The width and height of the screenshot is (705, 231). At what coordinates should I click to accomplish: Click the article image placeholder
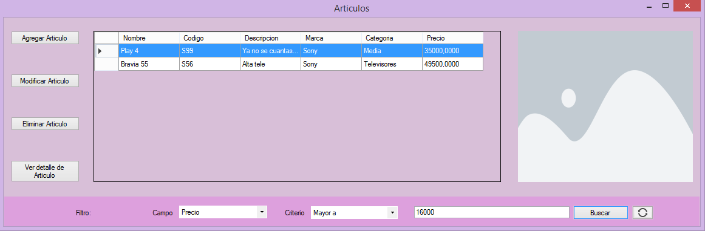coord(605,106)
